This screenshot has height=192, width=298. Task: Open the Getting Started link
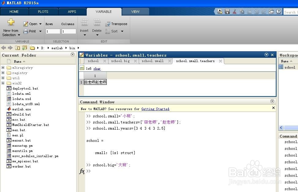[x=155, y=109]
